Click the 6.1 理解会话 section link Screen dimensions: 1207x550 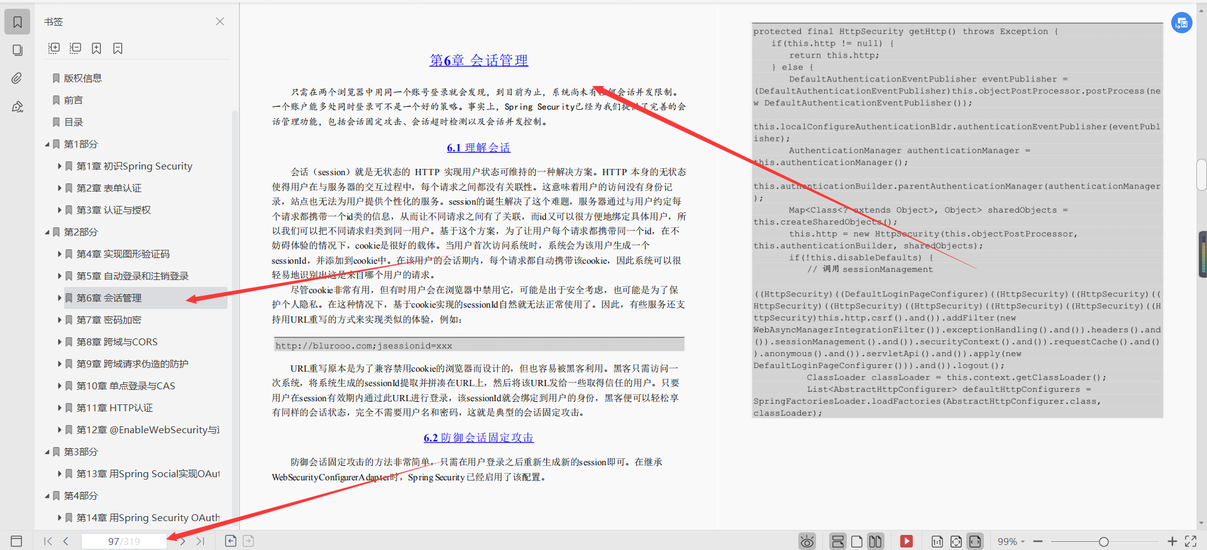pos(478,148)
